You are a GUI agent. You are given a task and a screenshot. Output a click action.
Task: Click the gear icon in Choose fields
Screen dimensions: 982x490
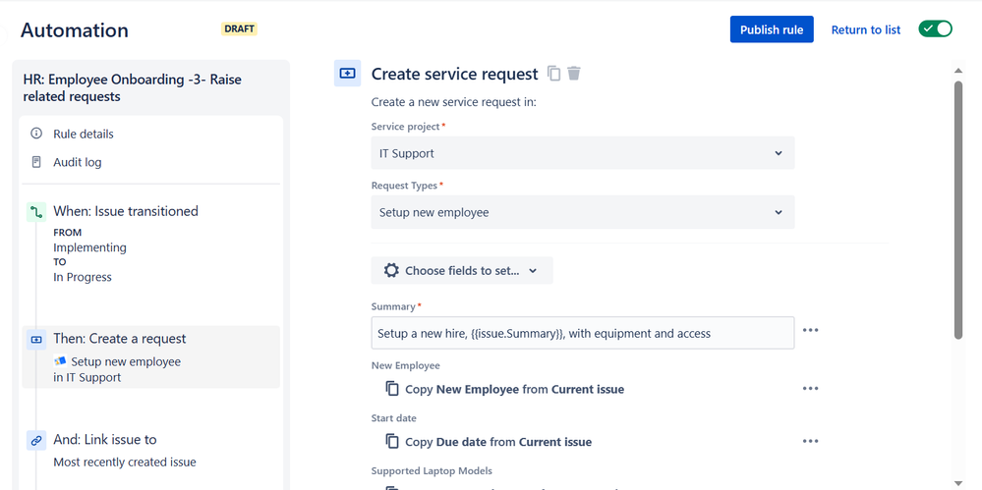pyautogui.click(x=391, y=270)
